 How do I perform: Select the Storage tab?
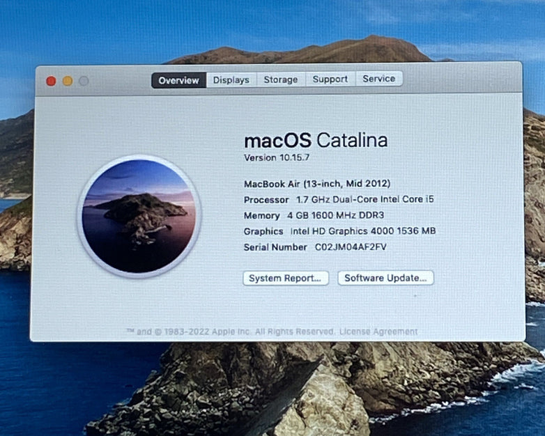[281, 80]
